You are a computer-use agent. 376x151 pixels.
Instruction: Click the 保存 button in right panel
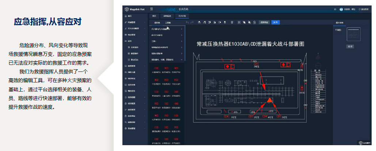pyautogui.click(x=350, y=46)
